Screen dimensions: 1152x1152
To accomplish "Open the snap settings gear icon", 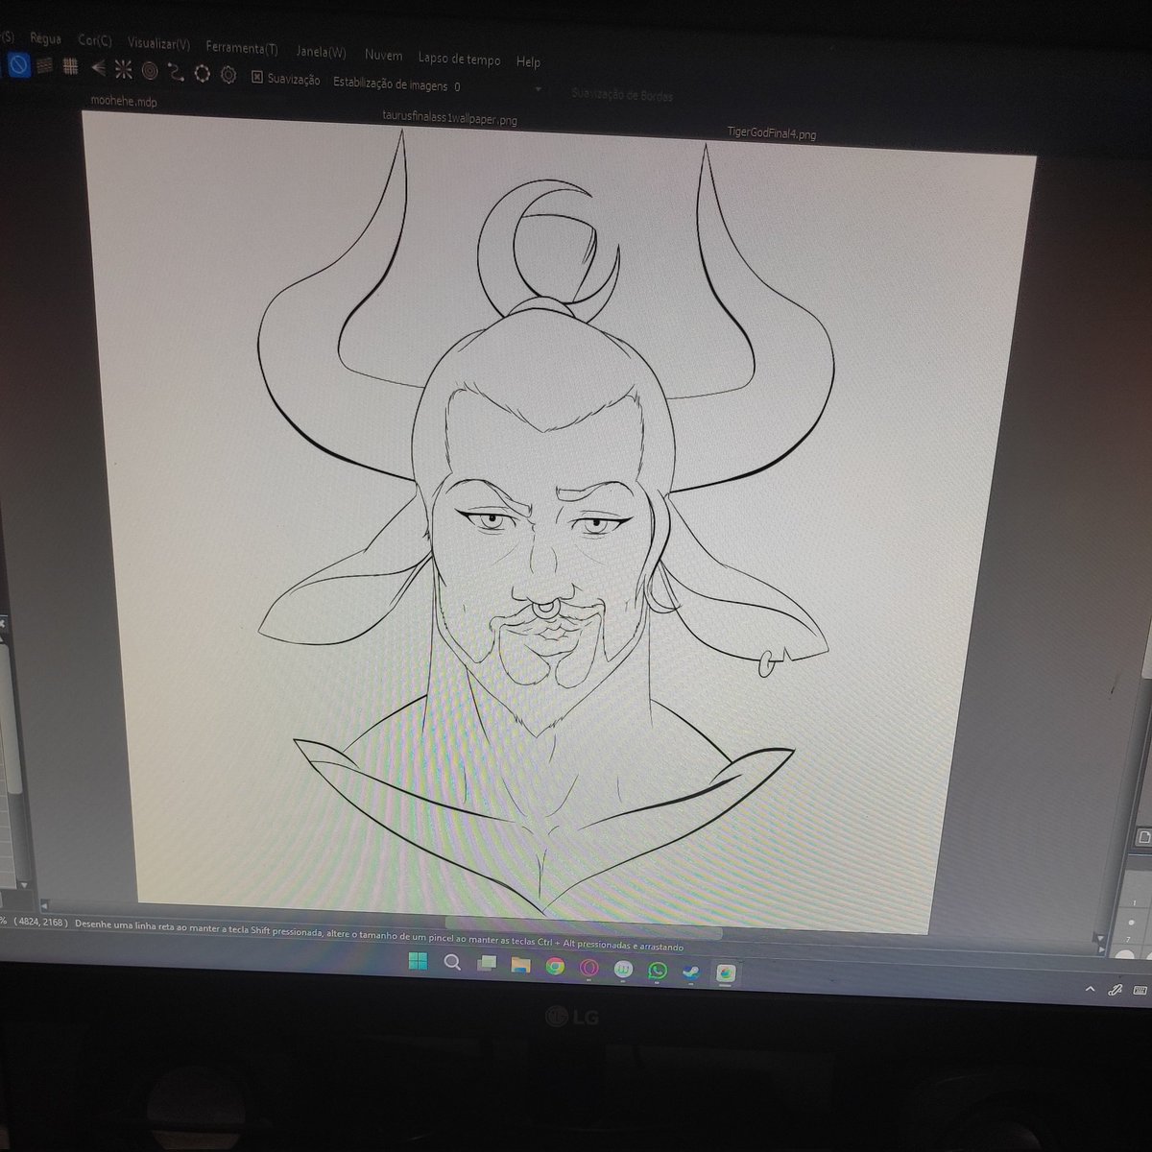I will pyautogui.click(x=228, y=74).
